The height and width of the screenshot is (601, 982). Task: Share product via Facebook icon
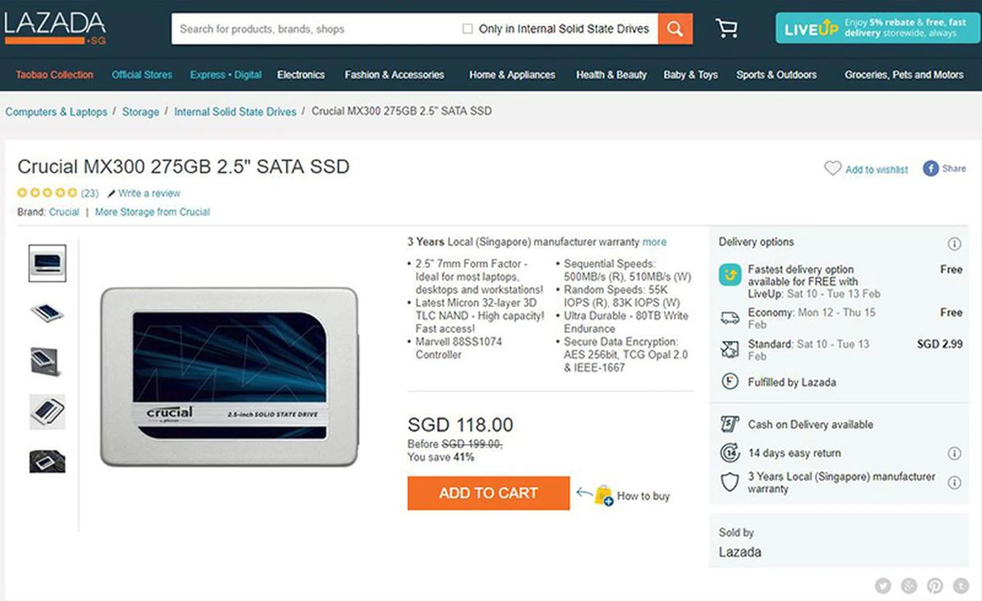click(x=930, y=168)
